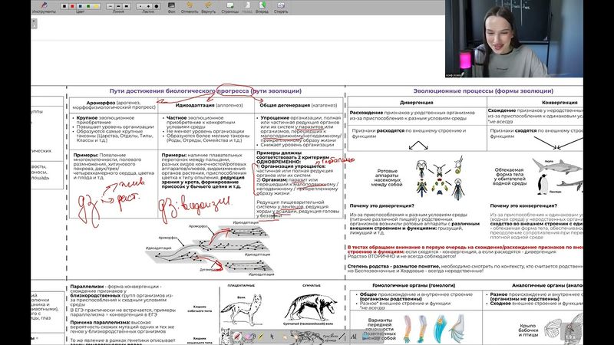Screen dimensions: 614x345
Task: Open the Инструменты (Tools) pen menu
Action: pyautogui.click(x=44, y=6)
